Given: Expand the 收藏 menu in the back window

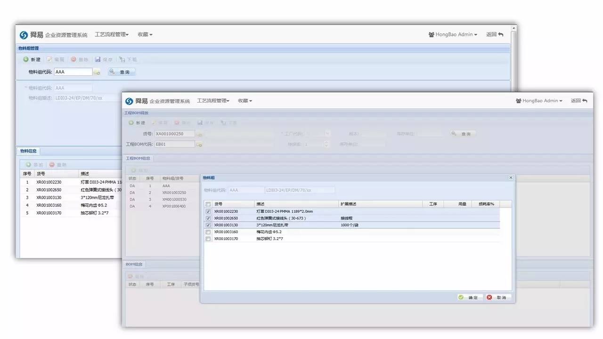Looking at the screenshot, I should [145, 34].
